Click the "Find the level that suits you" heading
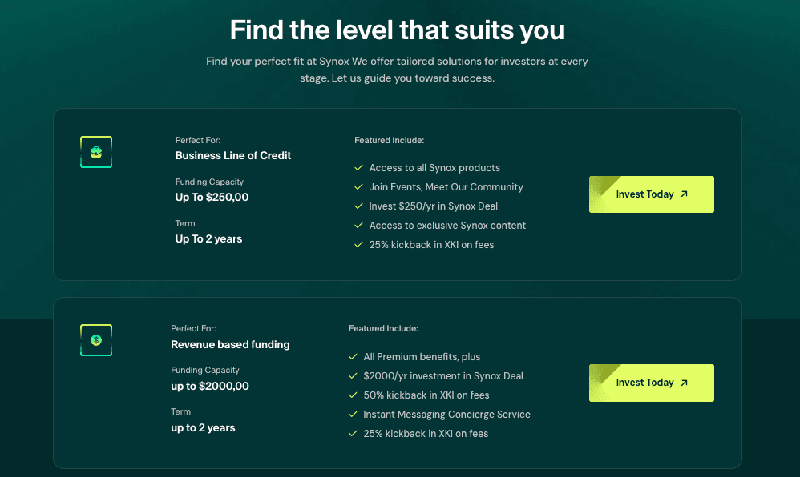 coord(397,30)
